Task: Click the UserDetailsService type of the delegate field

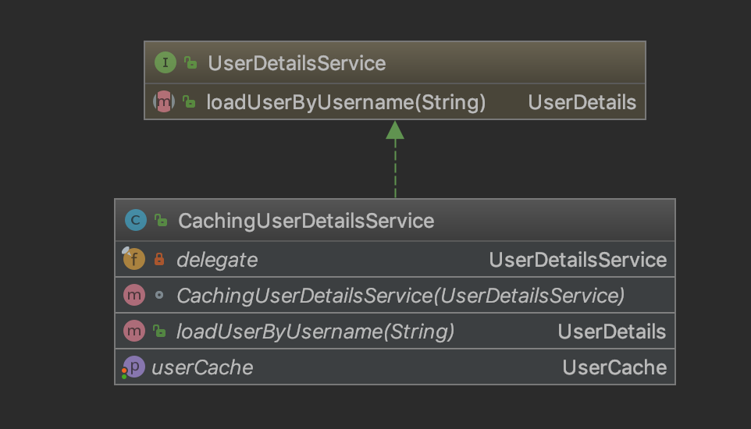Action: 578,260
